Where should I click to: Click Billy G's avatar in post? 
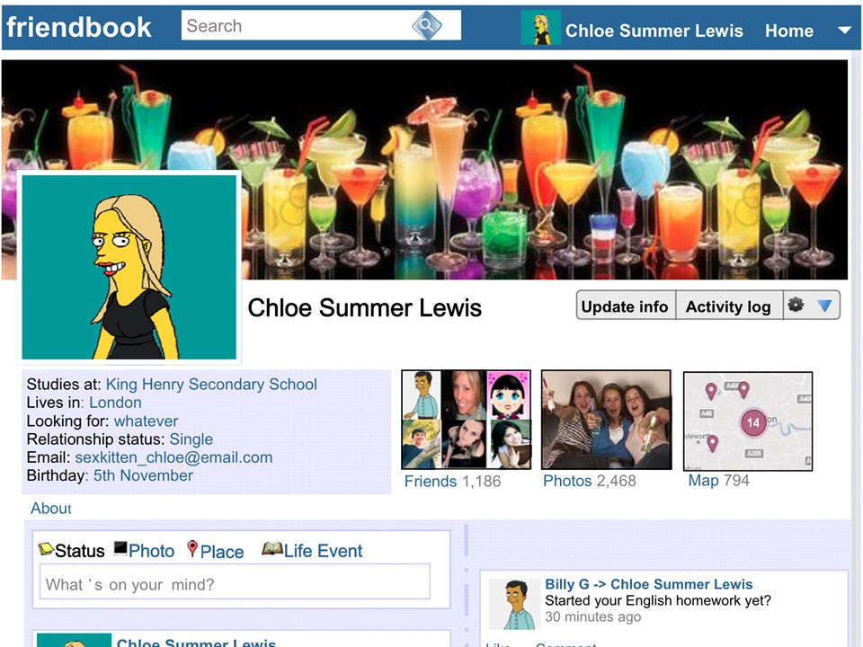pyautogui.click(x=514, y=604)
